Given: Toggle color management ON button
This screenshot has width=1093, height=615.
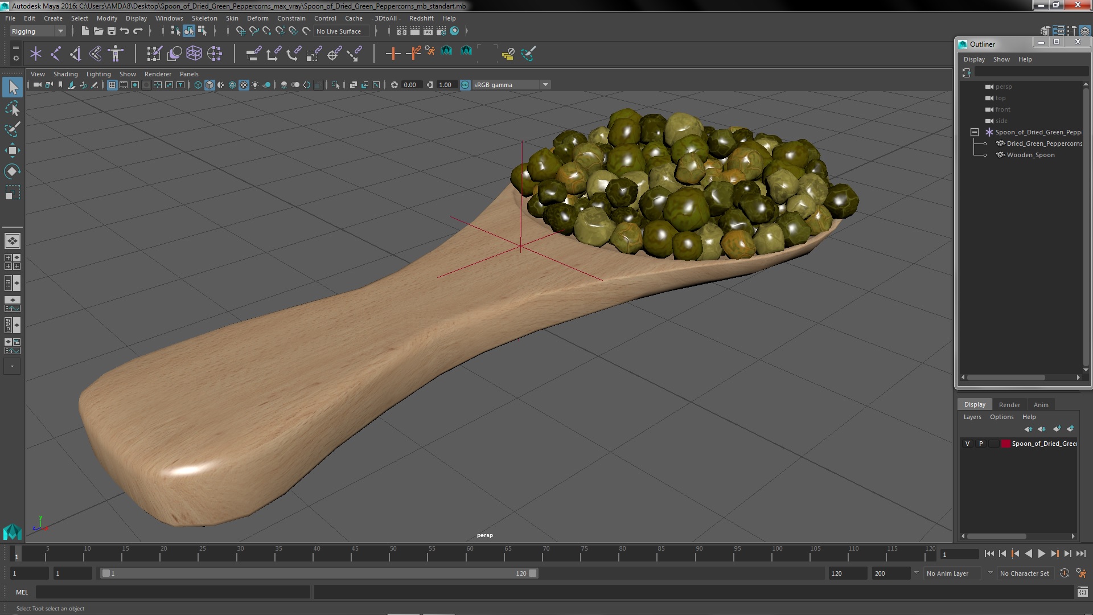Looking at the screenshot, I should [x=465, y=85].
